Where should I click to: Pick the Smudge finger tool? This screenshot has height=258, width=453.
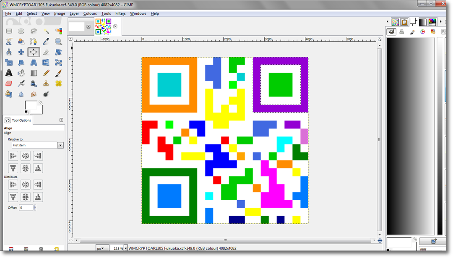pos(34,94)
